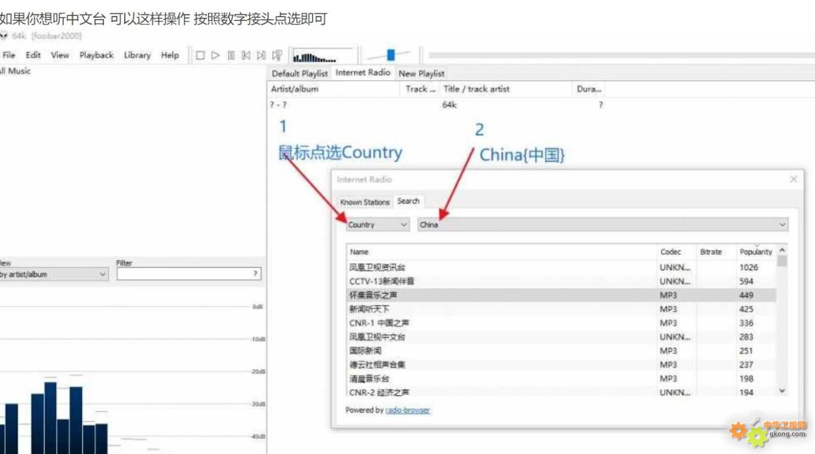Click into the Filter text field

(185, 274)
